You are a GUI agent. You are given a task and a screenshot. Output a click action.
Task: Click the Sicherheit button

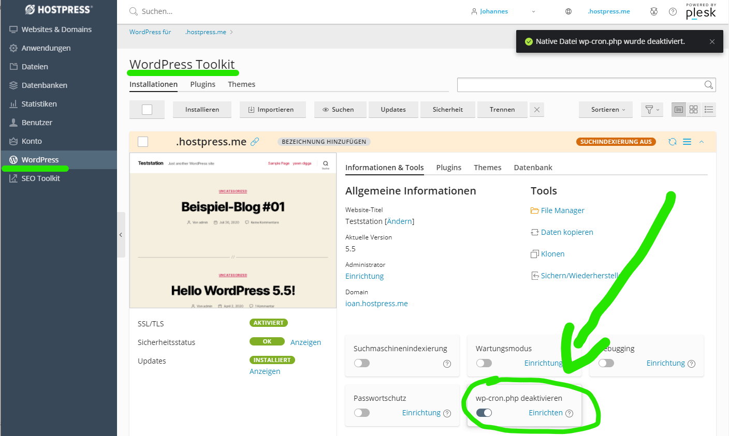tap(447, 110)
